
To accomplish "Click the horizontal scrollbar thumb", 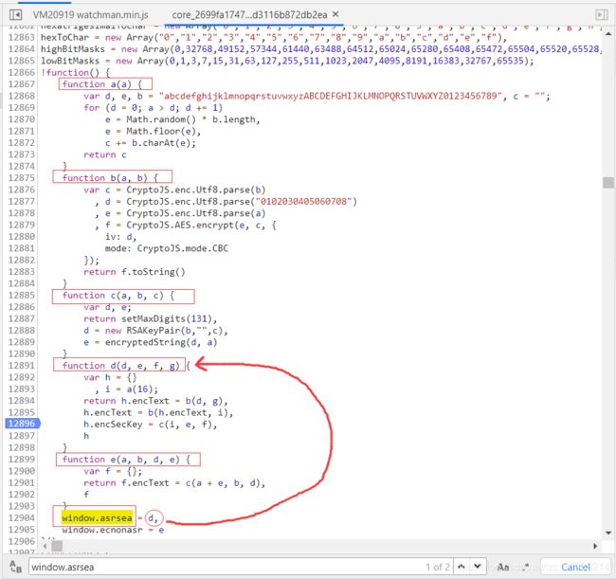I will (57, 546).
